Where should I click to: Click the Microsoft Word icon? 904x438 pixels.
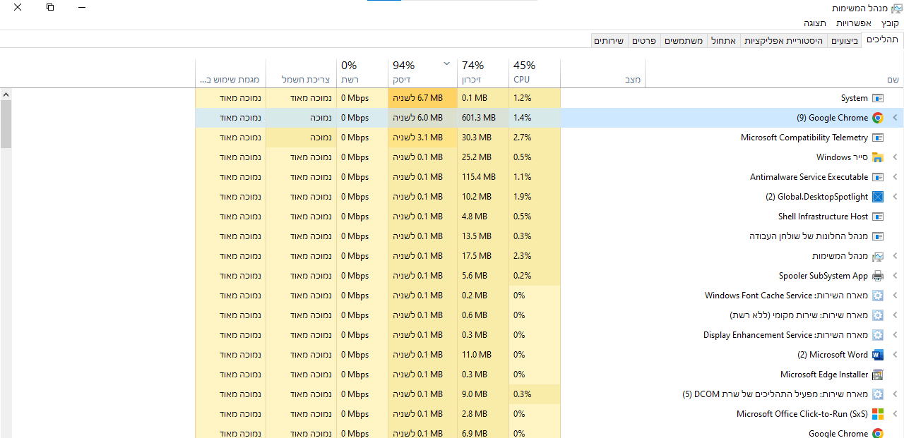tap(878, 355)
